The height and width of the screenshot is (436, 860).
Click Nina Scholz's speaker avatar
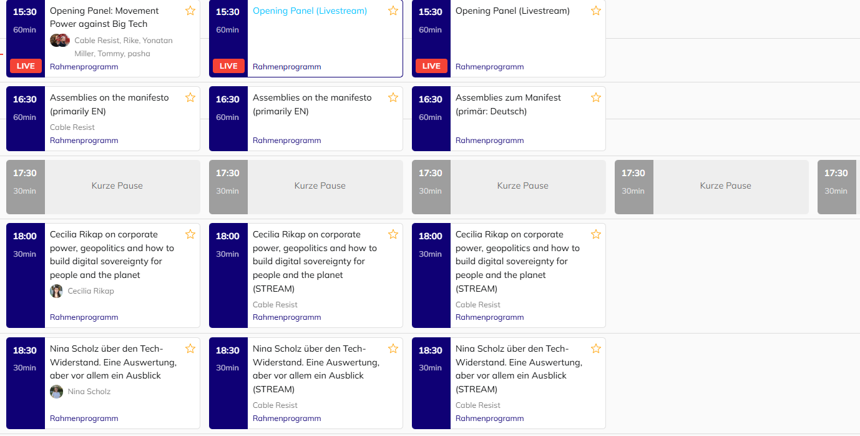tap(57, 392)
